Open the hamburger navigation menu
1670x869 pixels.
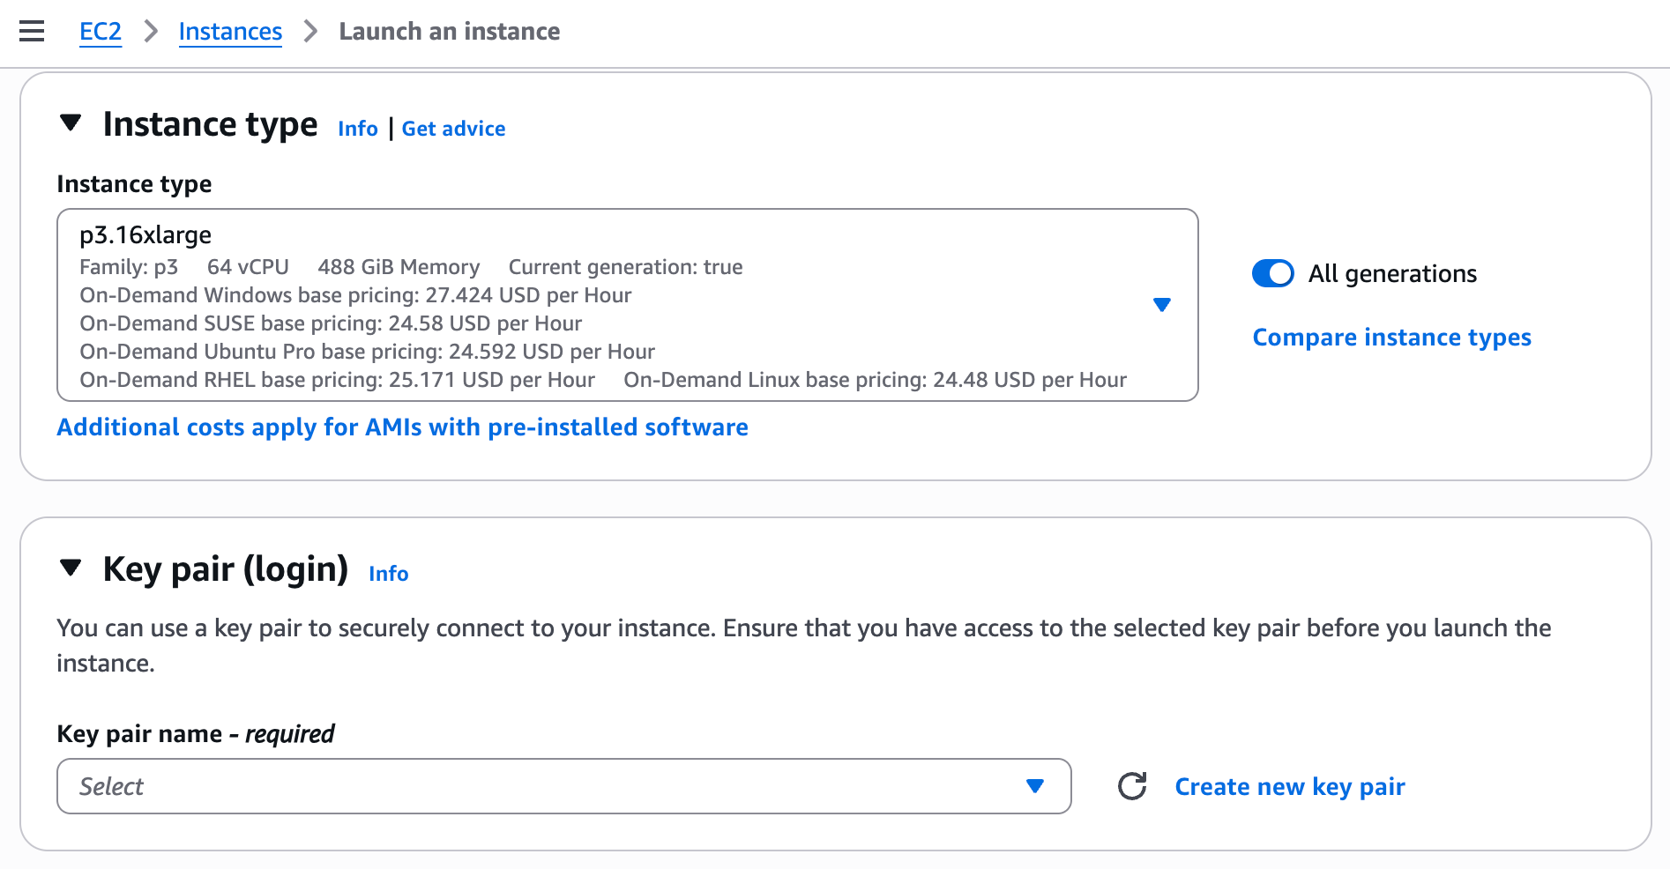tap(32, 32)
